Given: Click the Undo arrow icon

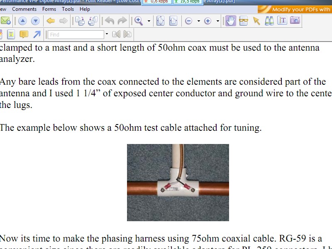Looking at the screenshot, I should click(110, 21).
